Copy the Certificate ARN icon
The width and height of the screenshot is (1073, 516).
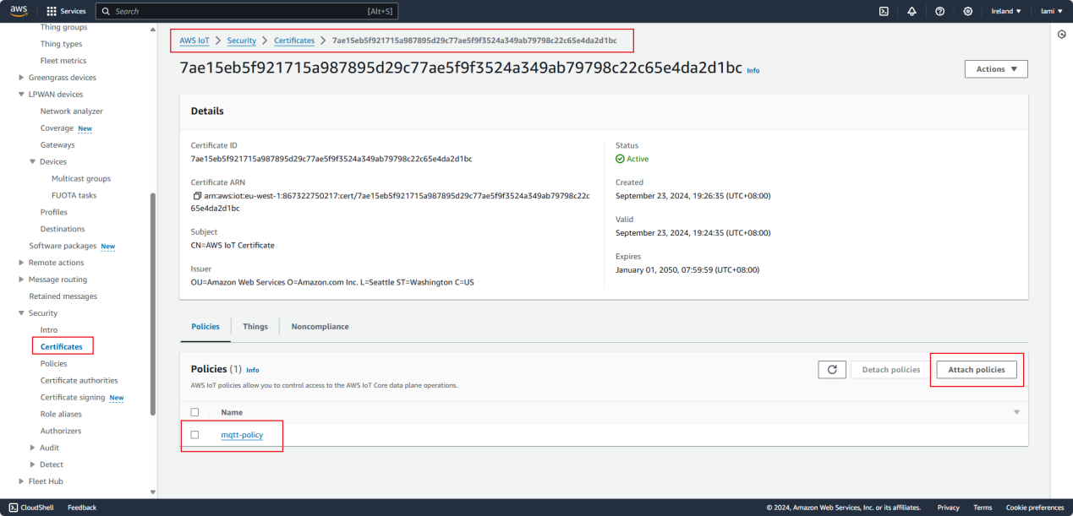tap(197, 195)
